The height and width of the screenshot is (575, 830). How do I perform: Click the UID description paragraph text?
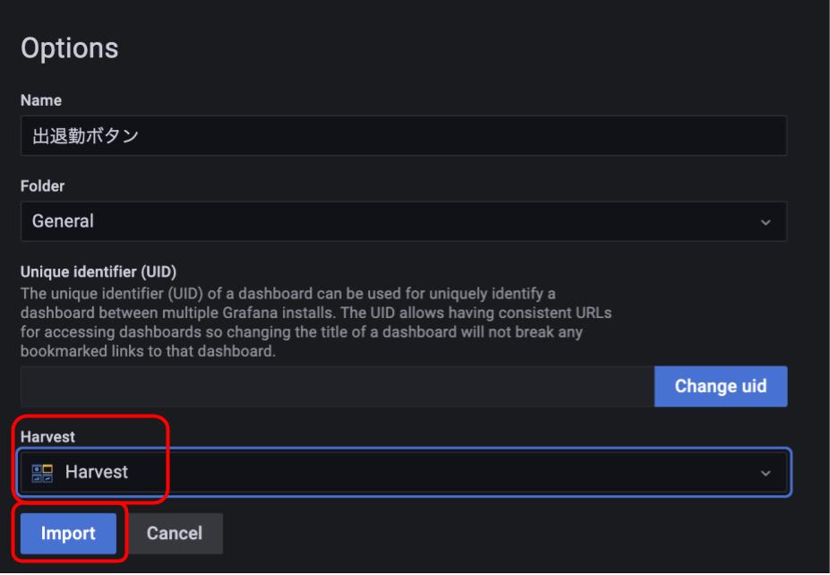(x=316, y=322)
